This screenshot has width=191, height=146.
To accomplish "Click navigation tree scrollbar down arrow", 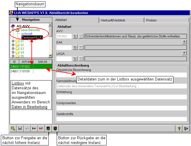I will (50, 55).
